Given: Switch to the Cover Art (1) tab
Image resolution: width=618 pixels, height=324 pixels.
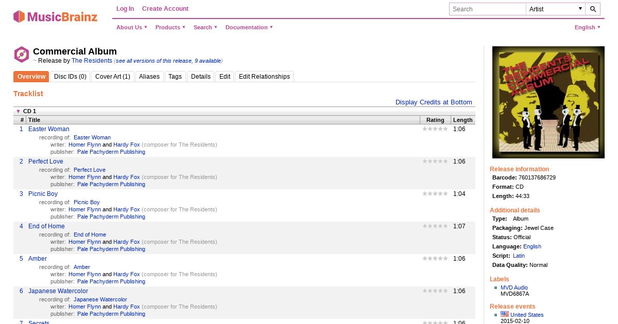Looking at the screenshot, I should [x=113, y=77].
